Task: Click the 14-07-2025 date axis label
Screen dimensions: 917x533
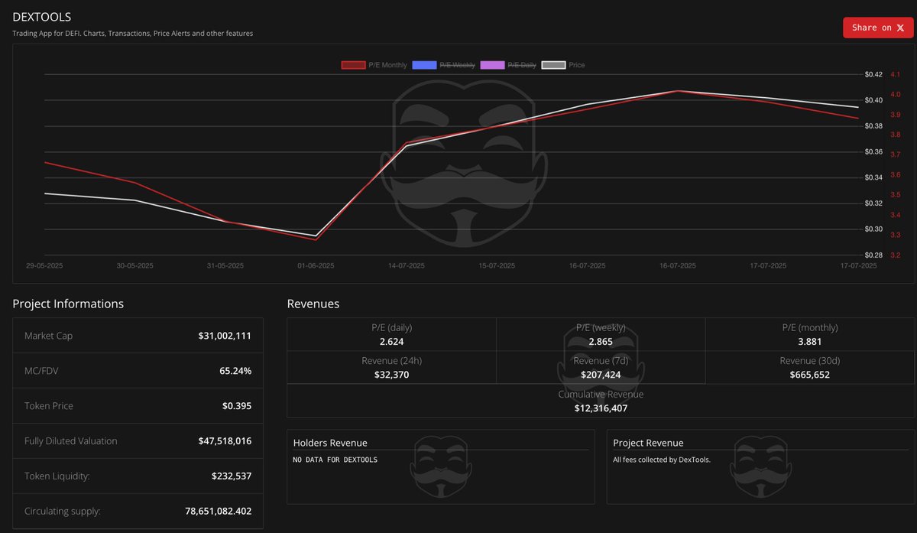Action: pos(406,266)
